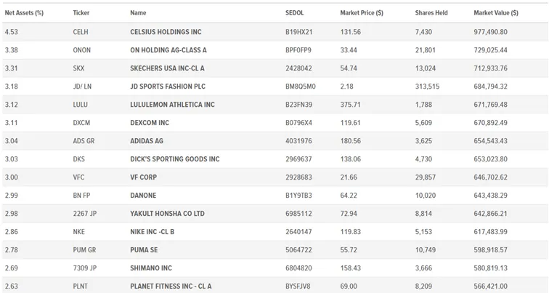Select LULULEMON ATHLETICA INC name
This screenshot has height=293, width=549.
coord(173,105)
